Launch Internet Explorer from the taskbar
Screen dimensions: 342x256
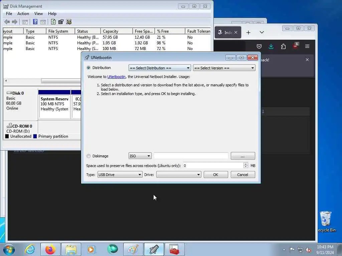coord(30,249)
